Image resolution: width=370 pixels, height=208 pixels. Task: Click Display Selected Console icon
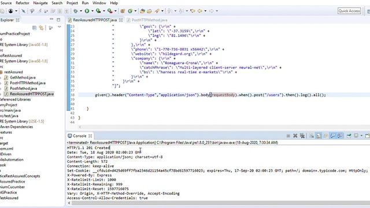click(356, 136)
